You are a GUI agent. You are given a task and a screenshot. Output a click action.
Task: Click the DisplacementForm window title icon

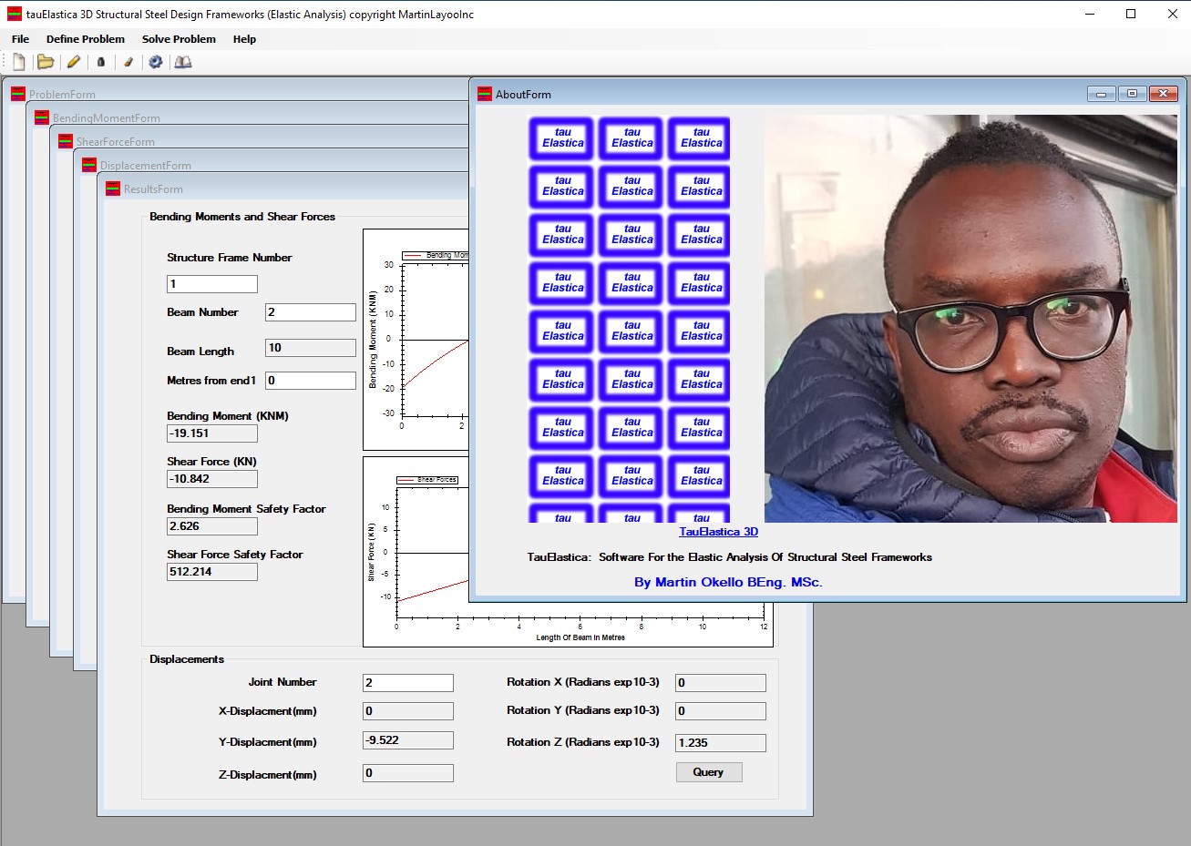pyautogui.click(x=89, y=165)
